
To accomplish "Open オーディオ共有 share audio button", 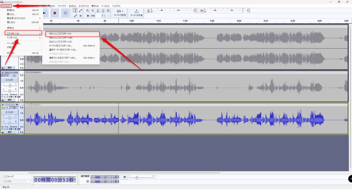I will click(x=137, y=13).
